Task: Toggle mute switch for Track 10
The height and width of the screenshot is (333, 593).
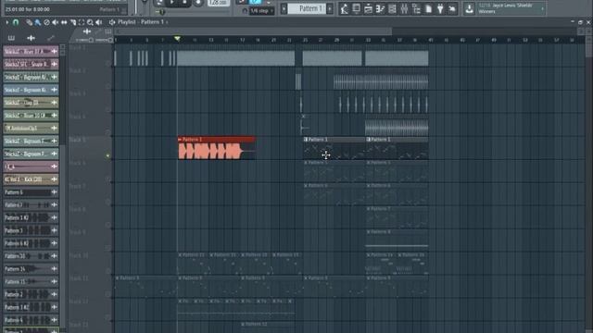Action: click(x=107, y=271)
